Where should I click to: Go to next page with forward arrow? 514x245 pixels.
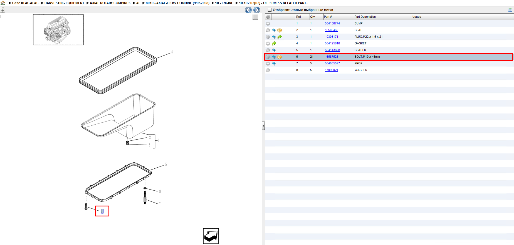click(x=257, y=10)
